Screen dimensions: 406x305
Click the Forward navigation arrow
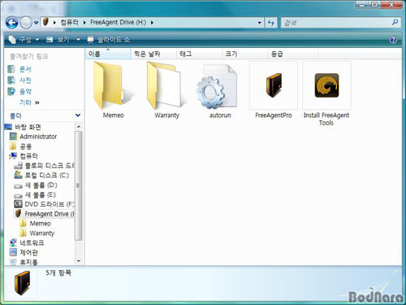[26, 23]
